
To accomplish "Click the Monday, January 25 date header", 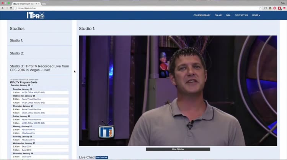I will (22, 126).
